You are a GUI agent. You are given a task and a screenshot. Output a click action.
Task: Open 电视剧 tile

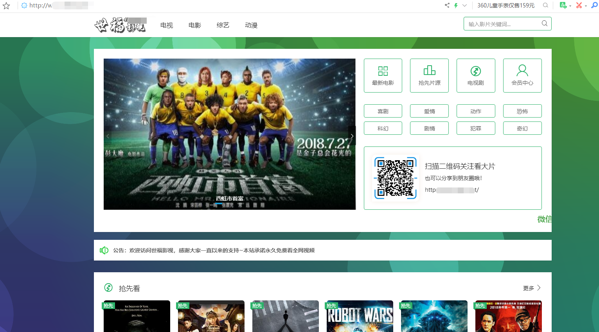click(476, 75)
